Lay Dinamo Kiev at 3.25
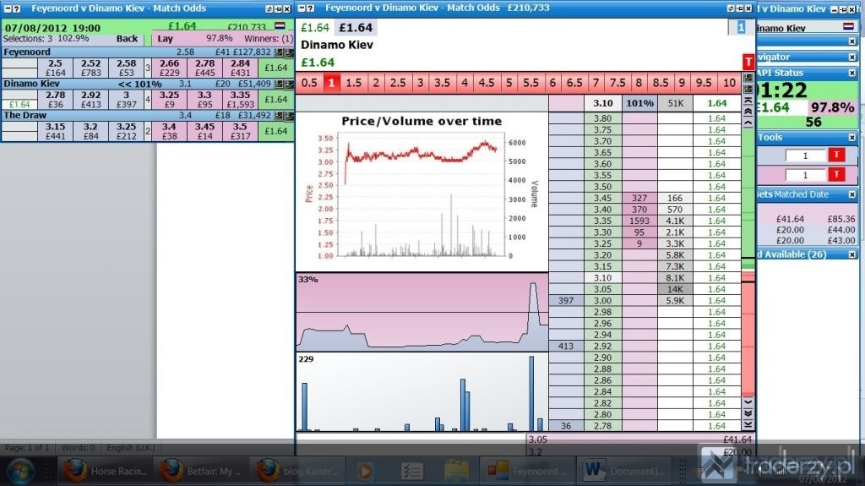Viewport: 865px width, 486px height. [169, 100]
